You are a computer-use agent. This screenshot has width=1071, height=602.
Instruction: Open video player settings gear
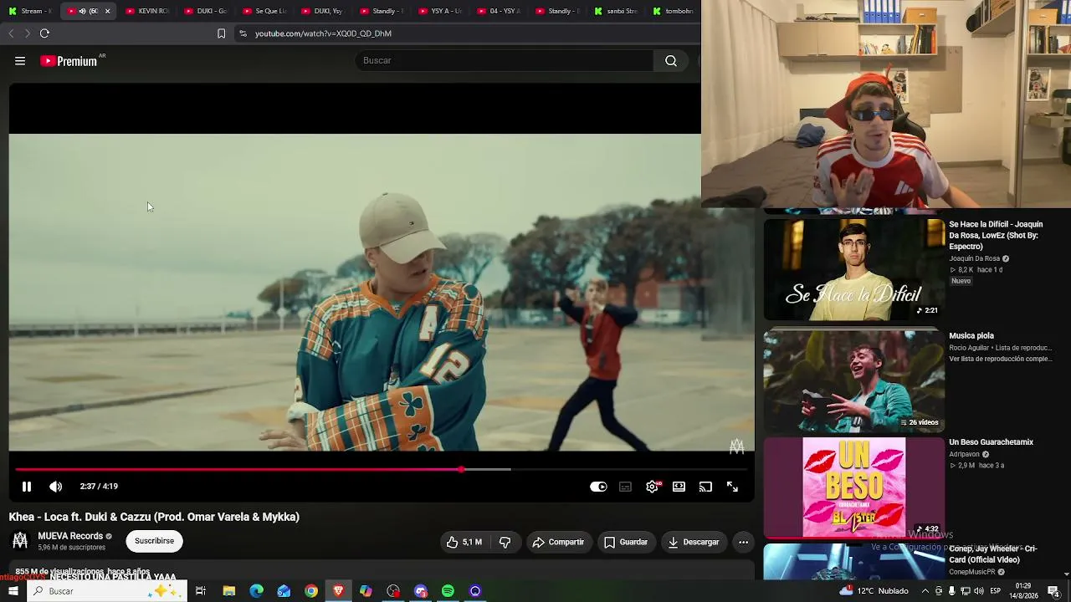tap(653, 487)
